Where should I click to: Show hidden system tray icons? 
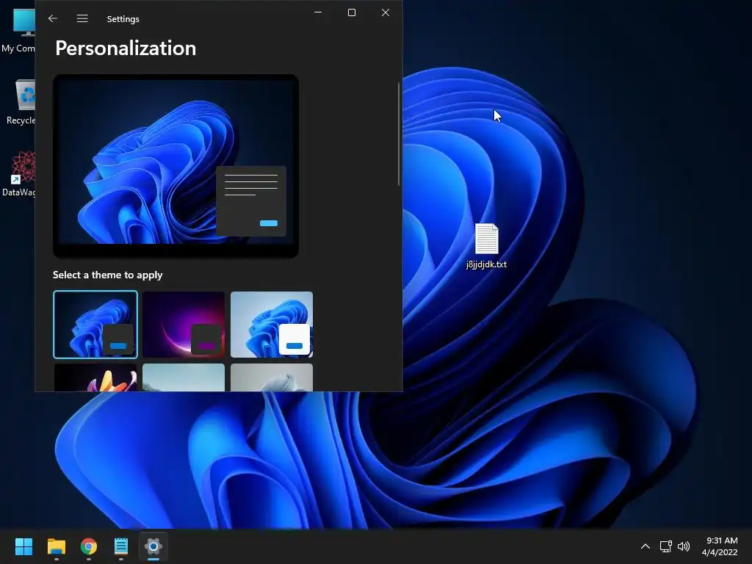coord(646,546)
